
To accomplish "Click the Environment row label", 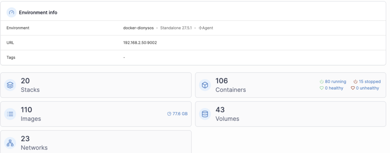I will [x=18, y=28].
